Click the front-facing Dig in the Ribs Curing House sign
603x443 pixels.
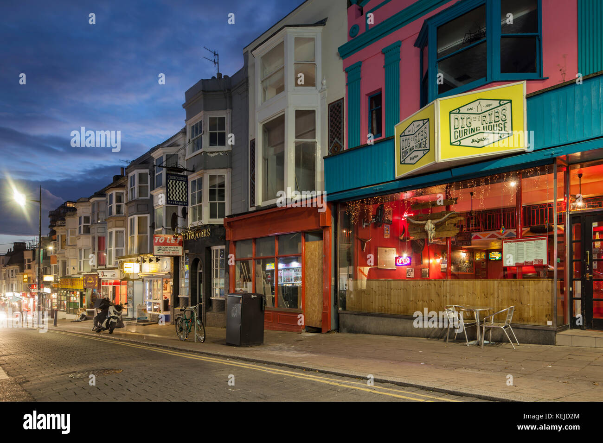(481, 122)
